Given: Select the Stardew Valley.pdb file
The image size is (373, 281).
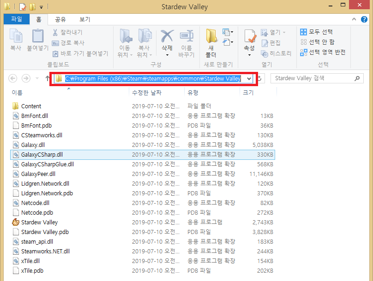Looking at the screenshot, I should point(143,232).
